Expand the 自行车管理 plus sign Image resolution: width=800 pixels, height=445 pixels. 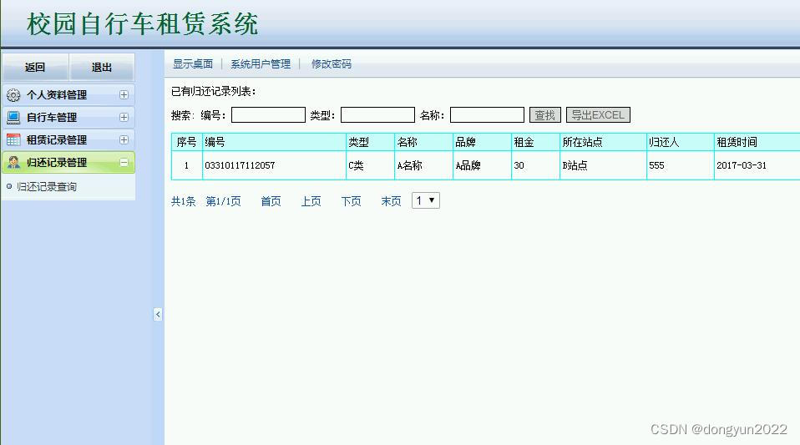(x=124, y=118)
